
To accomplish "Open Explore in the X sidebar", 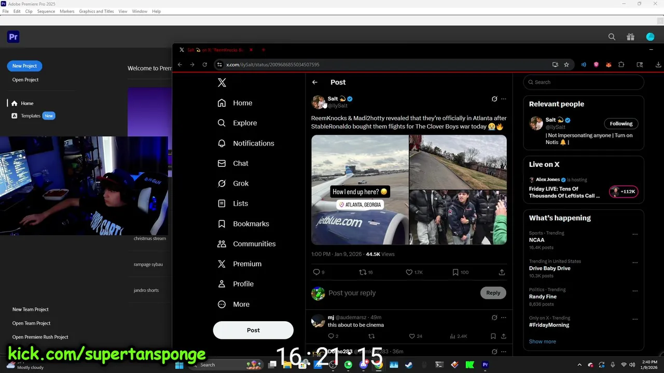I will [x=237, y=123].
